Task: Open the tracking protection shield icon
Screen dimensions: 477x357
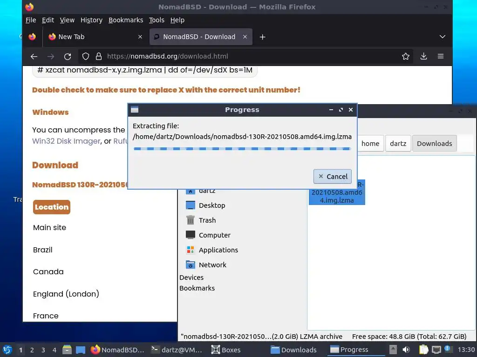Action: pos(86,56)
